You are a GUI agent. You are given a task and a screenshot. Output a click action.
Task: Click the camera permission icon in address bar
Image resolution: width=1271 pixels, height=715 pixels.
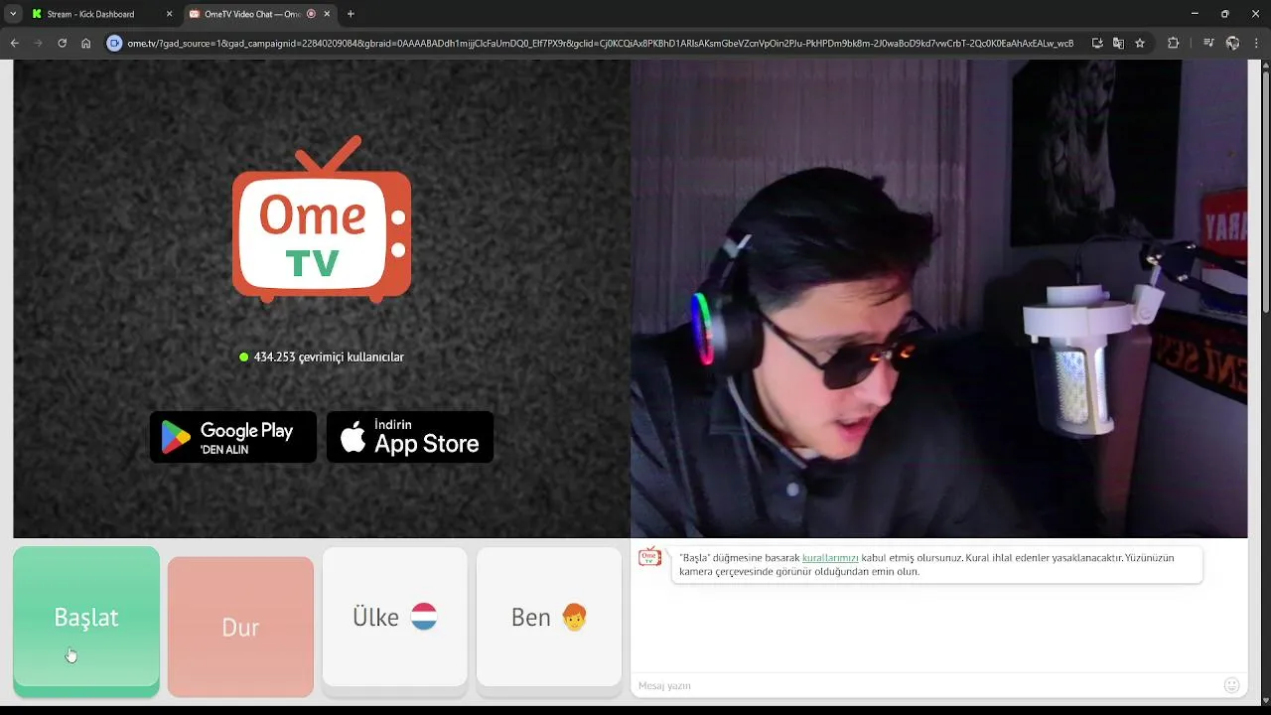point(114,44)
